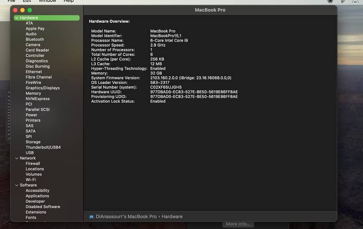Select Card Reader in the sidebar

click(37, 50)
